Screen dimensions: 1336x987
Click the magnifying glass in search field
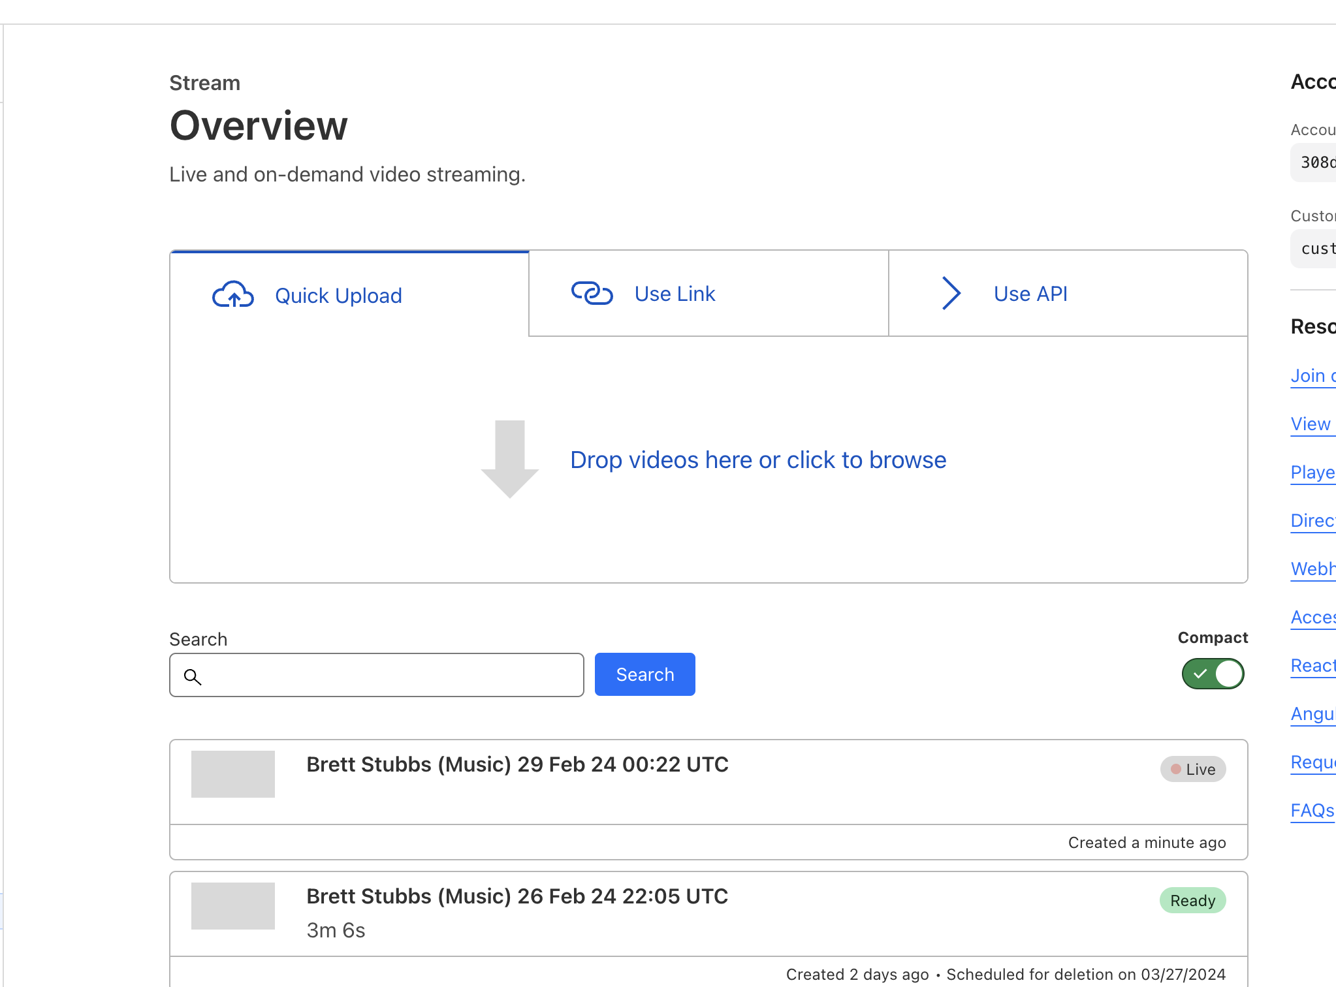[x=193, y=676]
